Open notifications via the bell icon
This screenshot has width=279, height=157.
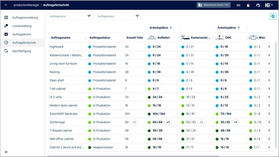pos(248,5)
